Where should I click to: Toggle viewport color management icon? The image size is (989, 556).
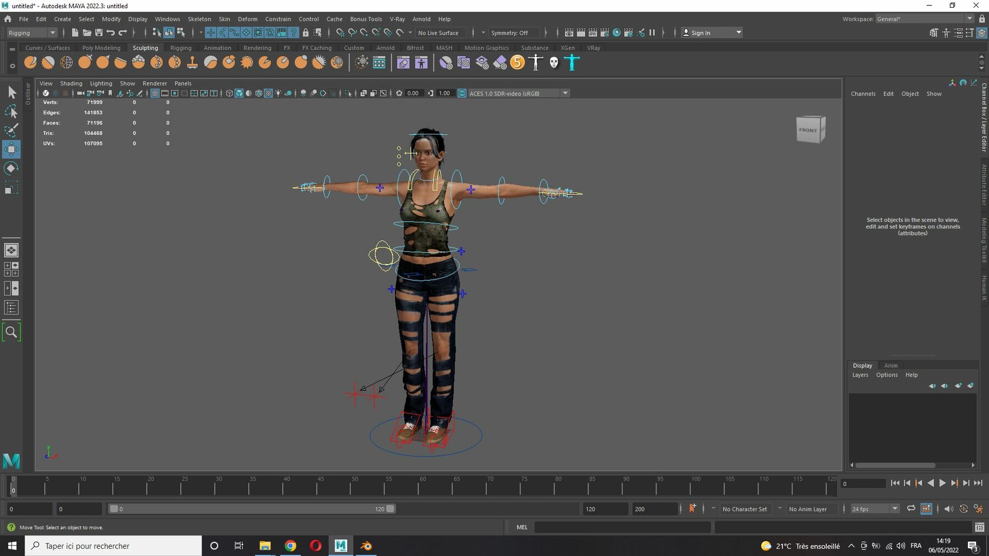[x=462, y=93]
